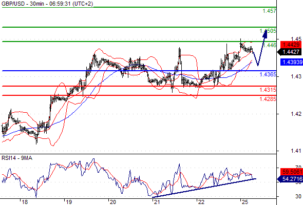Click the blue 1.43939 moving average tag

292,62
